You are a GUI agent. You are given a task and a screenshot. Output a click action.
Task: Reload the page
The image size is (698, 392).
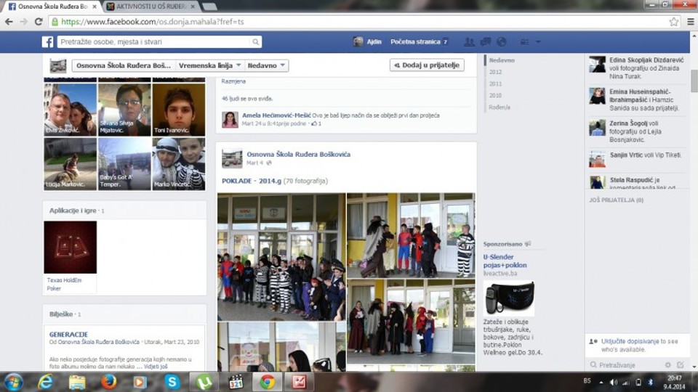pyautogui.click(x=39, y=21)
